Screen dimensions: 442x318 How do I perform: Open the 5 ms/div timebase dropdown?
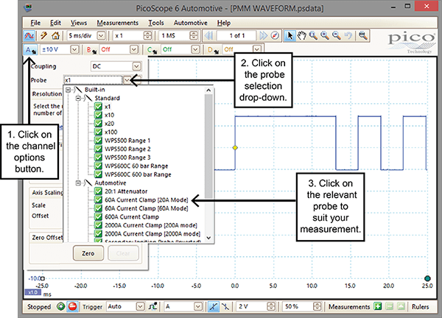(101, 36)
